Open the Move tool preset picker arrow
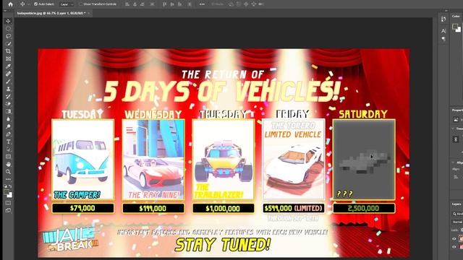The image size is (463, 260). [x=29, y=4]
